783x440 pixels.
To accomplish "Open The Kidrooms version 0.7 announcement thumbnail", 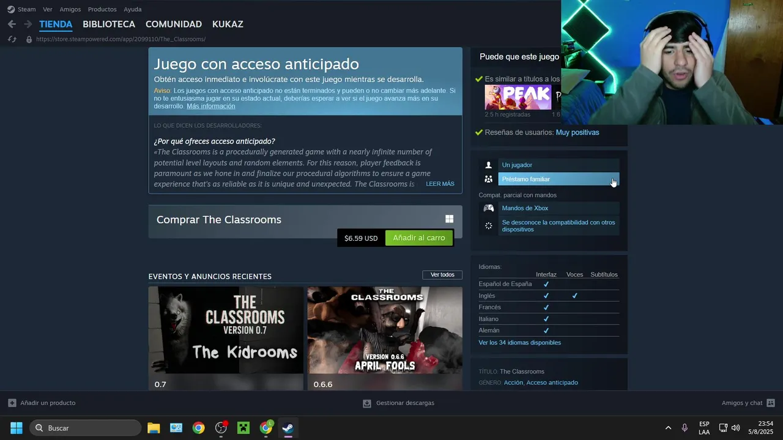I will click(x=226, y=330).
